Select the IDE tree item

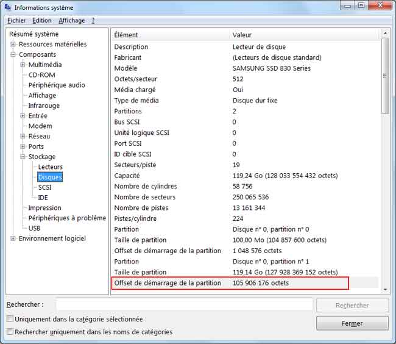point(43,198)
